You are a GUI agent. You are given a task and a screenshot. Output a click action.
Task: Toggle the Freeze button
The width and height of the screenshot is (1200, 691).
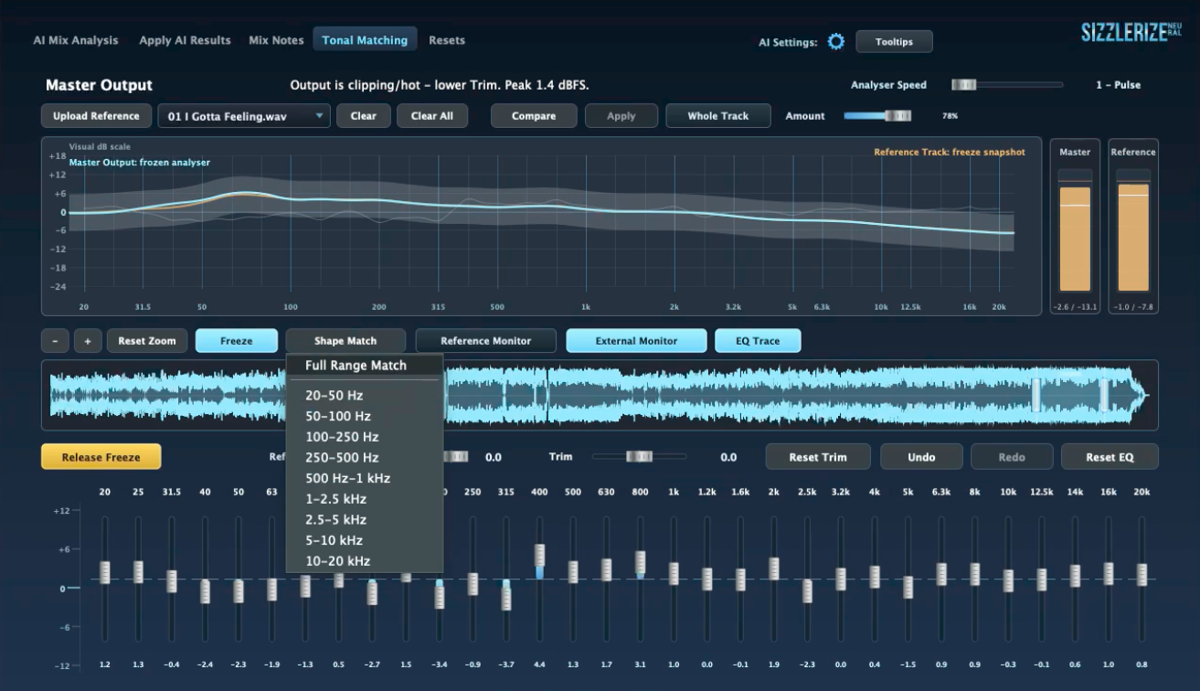coord(237,341)
